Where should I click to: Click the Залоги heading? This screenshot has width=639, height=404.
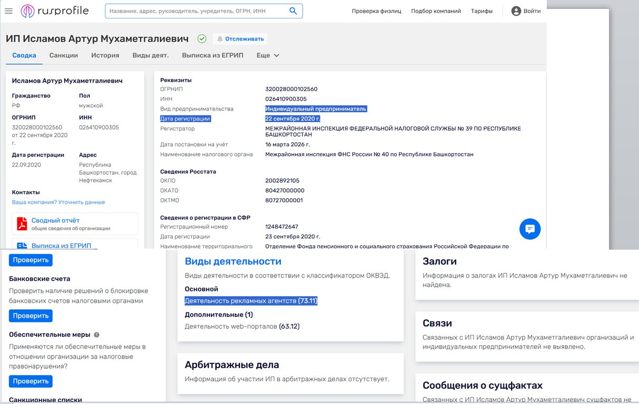pos(440,261)
